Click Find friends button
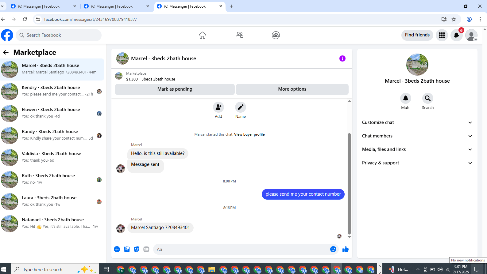This screenshot has height=274, width=487. (x=417, y=35)
